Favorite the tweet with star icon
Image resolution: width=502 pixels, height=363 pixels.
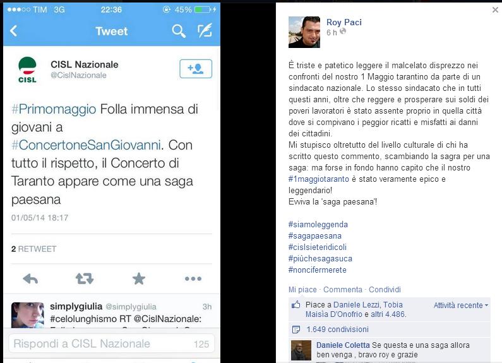pyautogui.click(x=139, y=278)
